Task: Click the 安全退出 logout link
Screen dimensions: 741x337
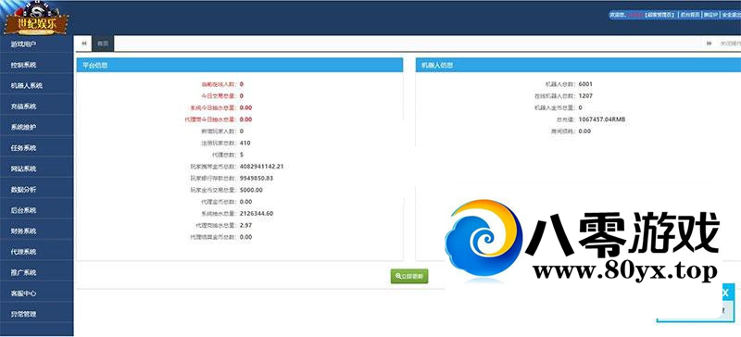Action: 731,15
